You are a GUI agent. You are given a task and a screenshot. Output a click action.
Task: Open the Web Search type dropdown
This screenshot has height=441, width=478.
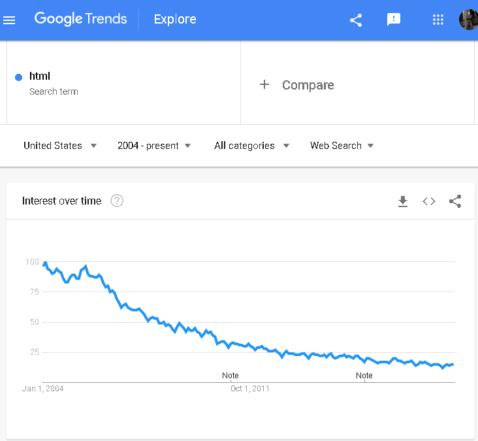click(x=342, y=146)
